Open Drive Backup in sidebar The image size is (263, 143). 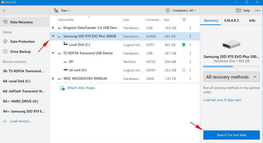pyautogui.click(x=20, y=51)
